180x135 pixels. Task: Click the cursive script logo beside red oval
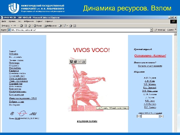coord(33,114)
